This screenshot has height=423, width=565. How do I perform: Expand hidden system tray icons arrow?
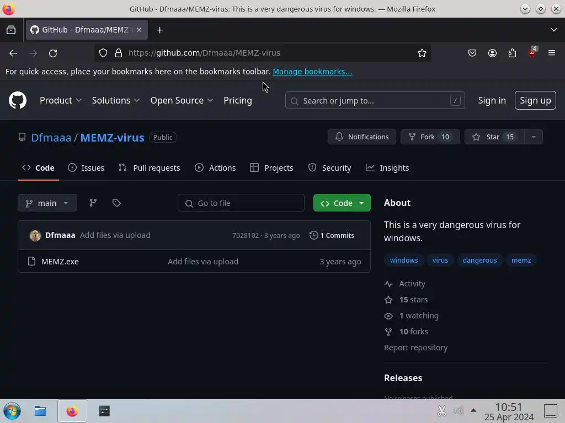473,410
